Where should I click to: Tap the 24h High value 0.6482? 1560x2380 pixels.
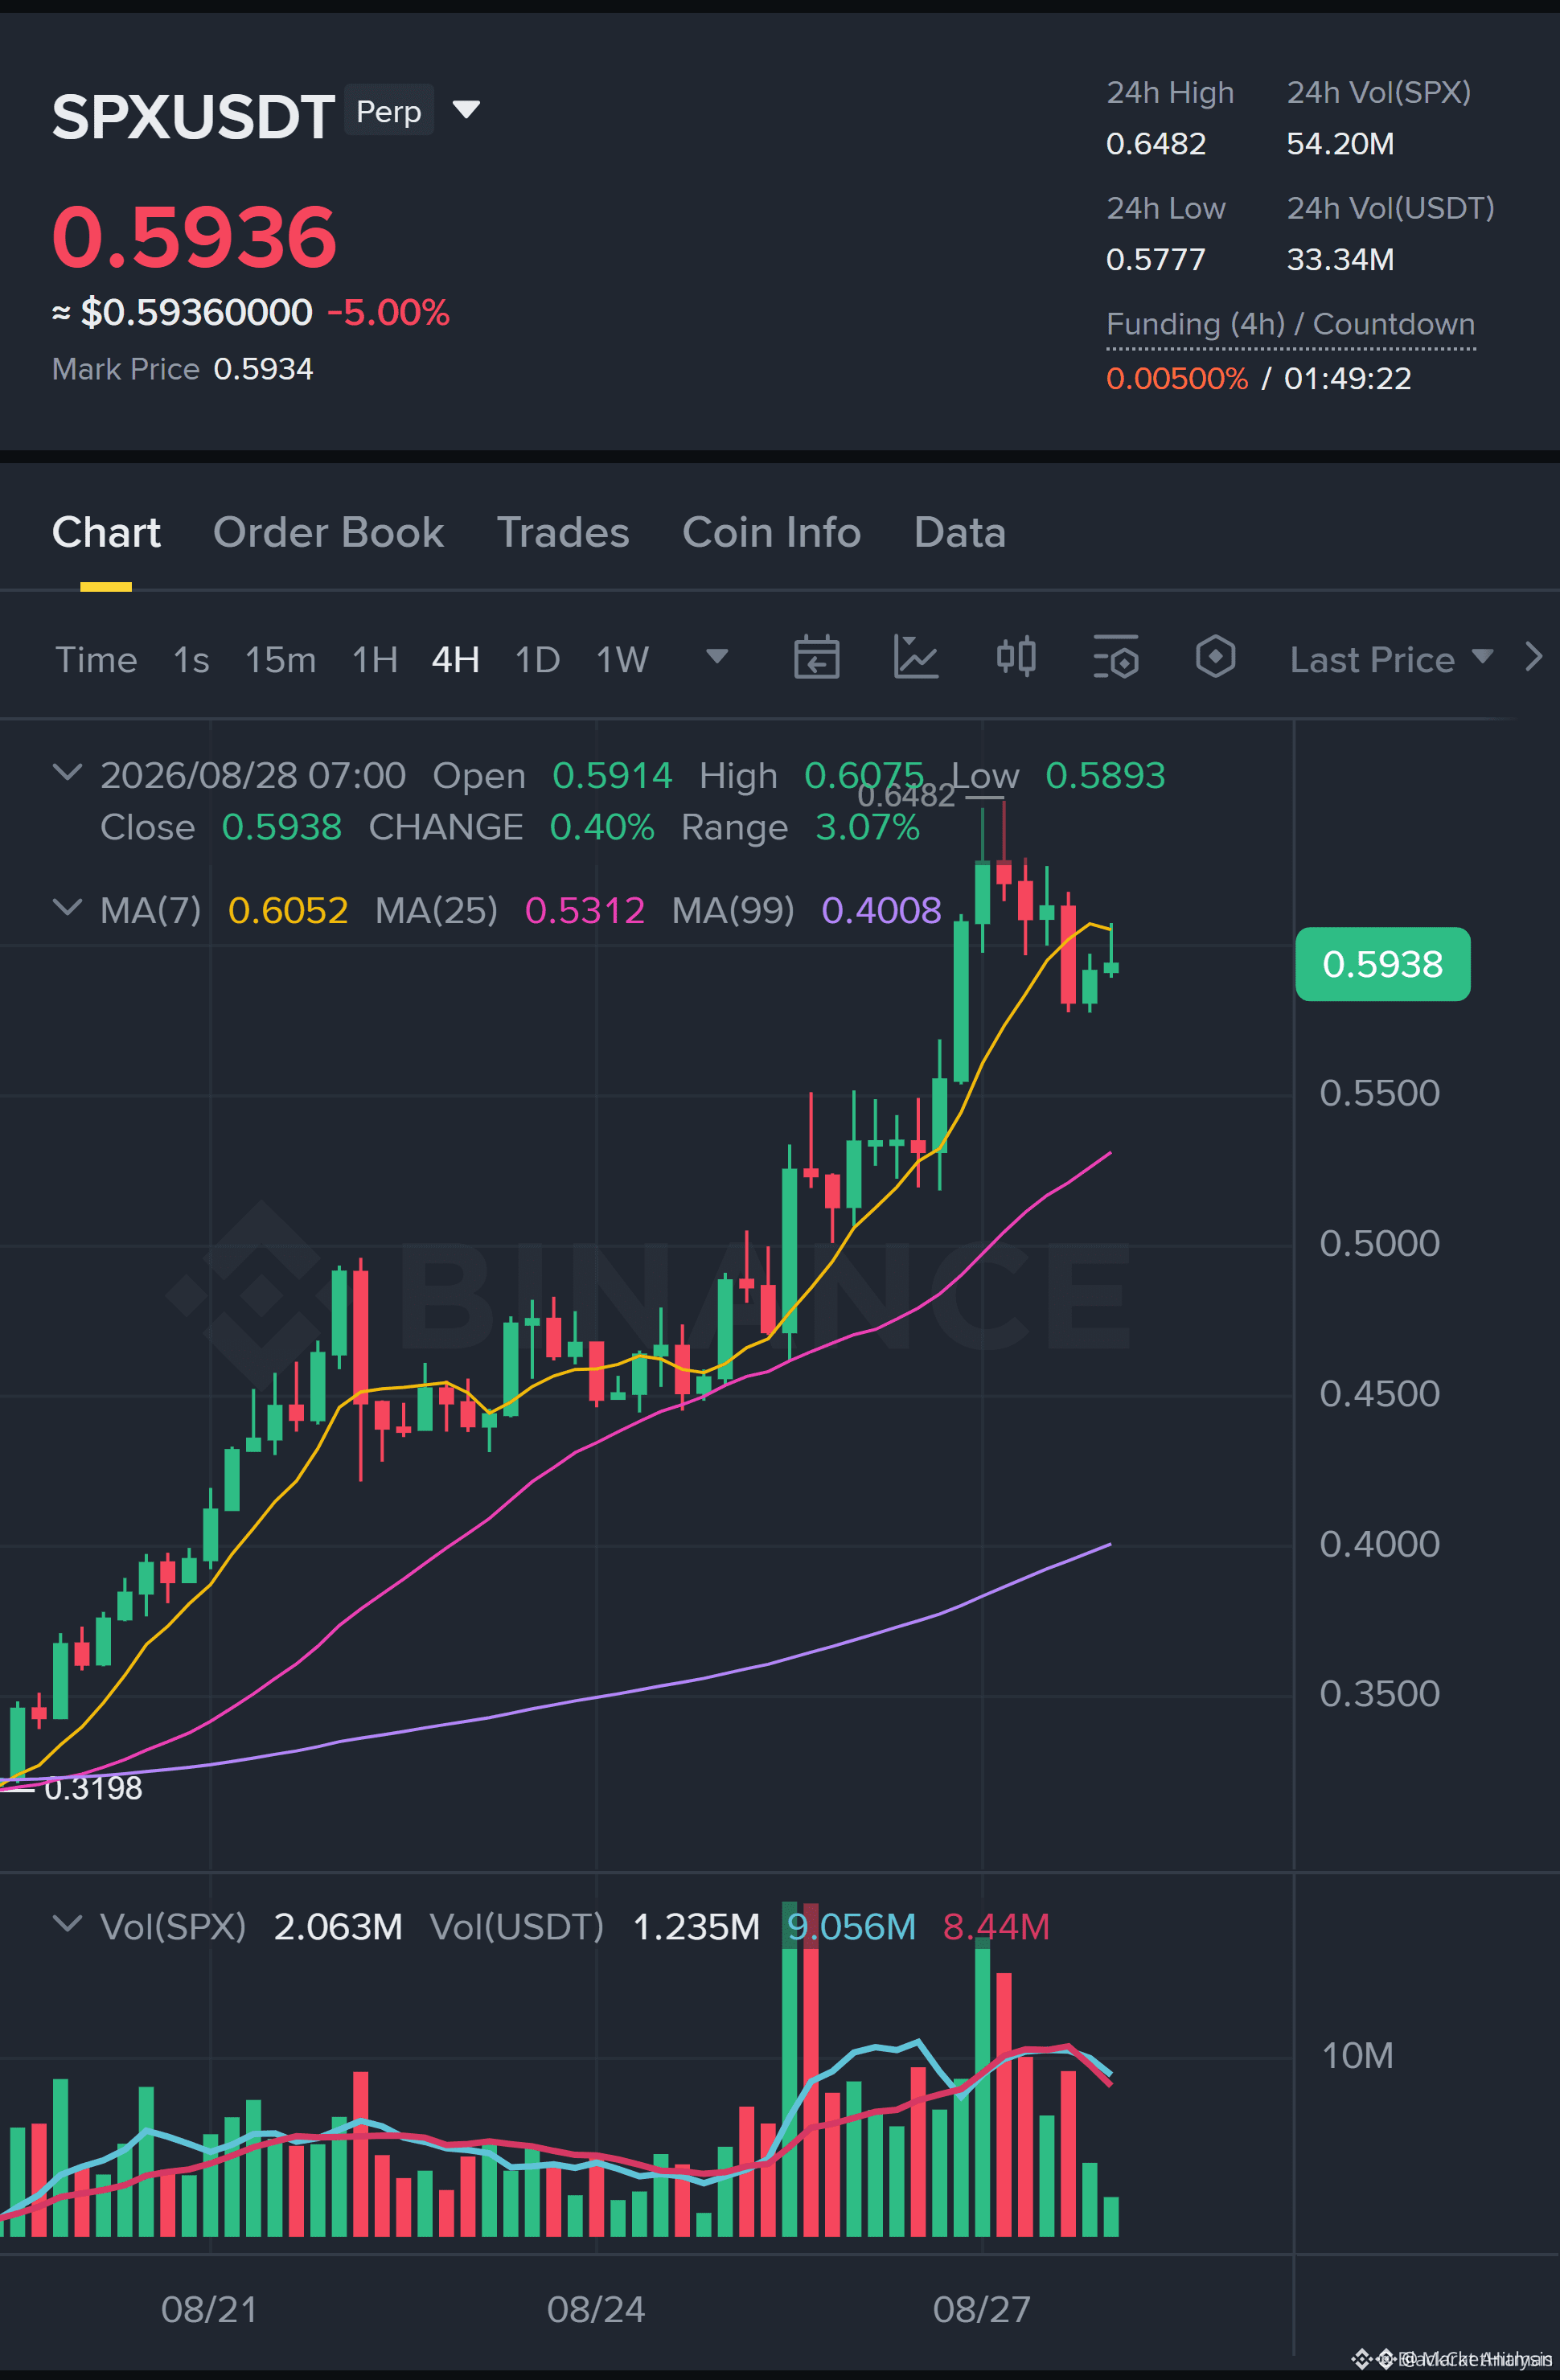[x=1156, y=144]
